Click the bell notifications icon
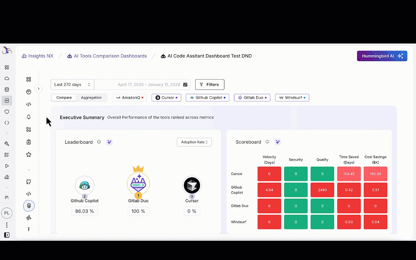Image resolution: width=416 pixels, height=260 pixels. click(x=29, y=117)
